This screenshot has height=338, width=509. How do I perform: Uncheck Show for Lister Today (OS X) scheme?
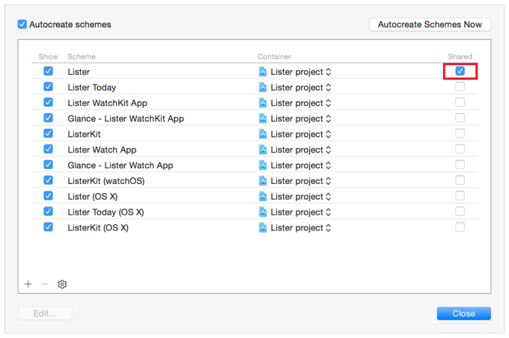coord(49,211)
